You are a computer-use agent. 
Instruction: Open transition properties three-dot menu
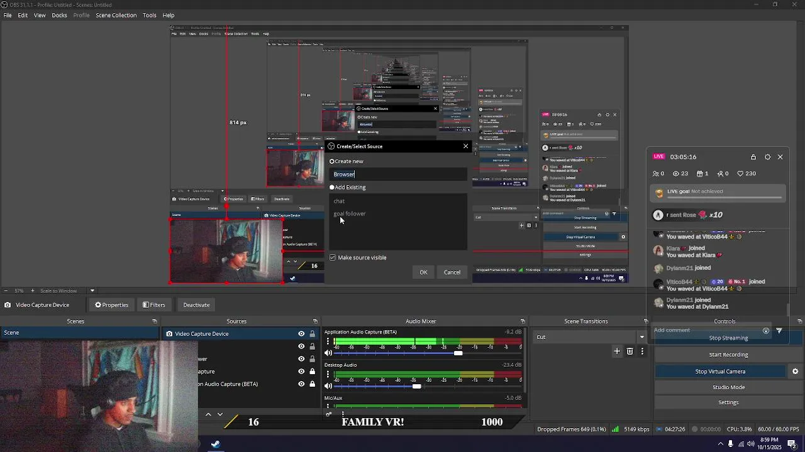pyautogui.click(x=642, y=352)
